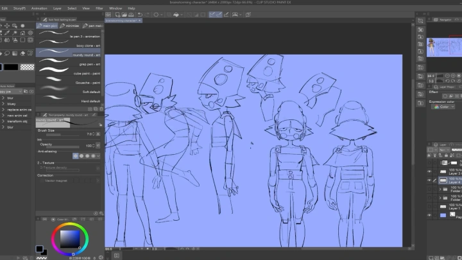Viewport: 462px width, 260px height.
Task: Toggle Snap to Special Ruler
Action: pyautogui.click(x=219, y=14)
